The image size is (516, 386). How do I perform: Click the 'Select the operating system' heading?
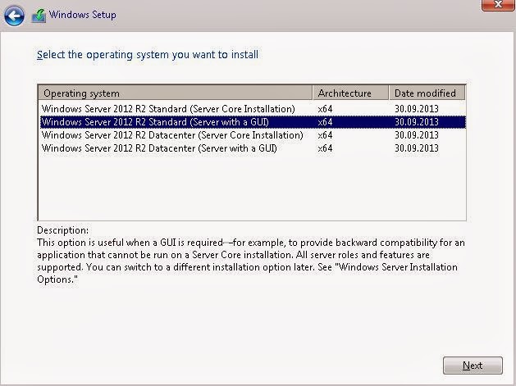pos(148,55)
